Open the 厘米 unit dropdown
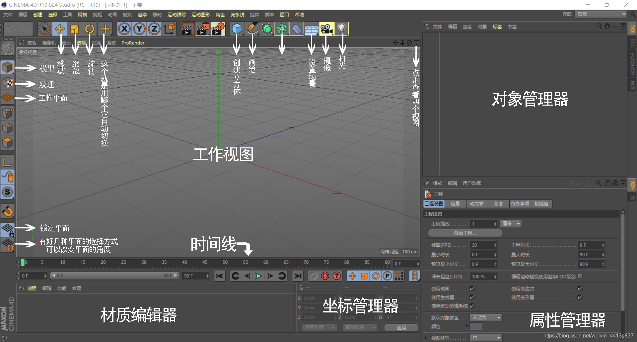637x342 pixels. pos(511,224)
